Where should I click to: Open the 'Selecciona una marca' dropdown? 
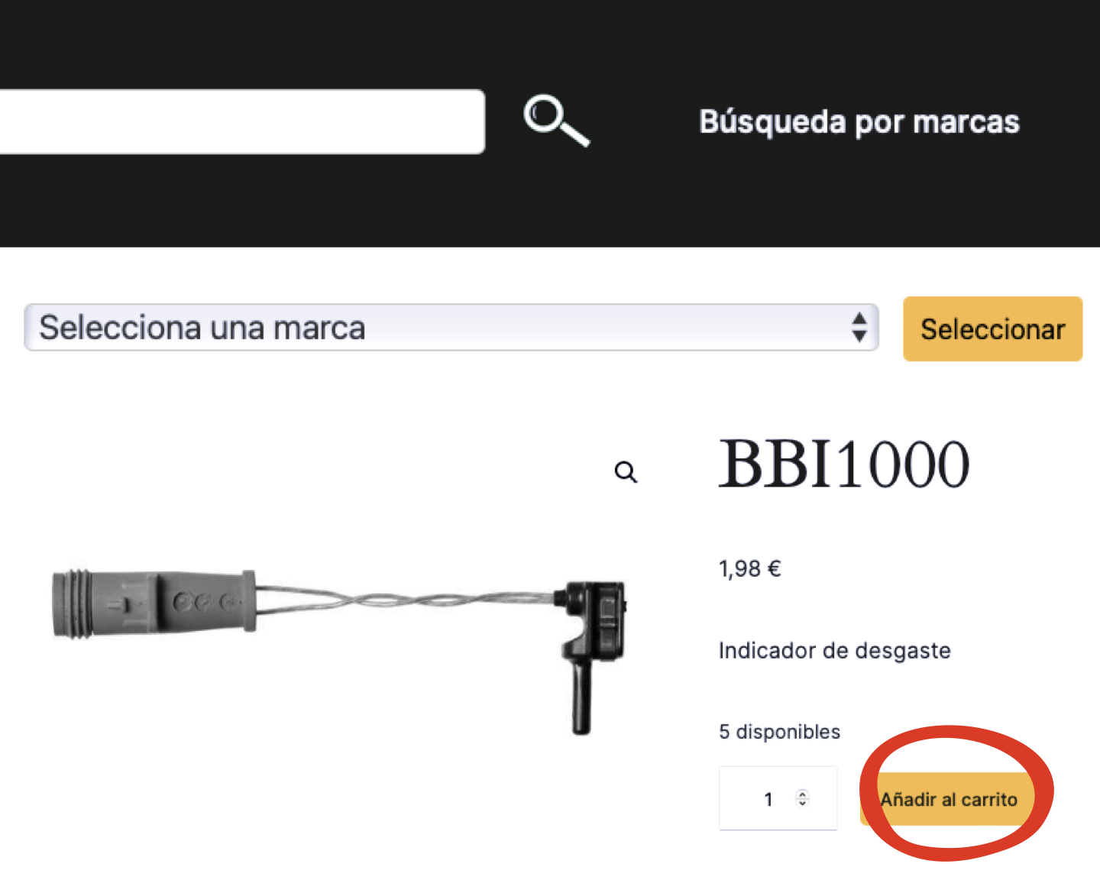[451, 328]
